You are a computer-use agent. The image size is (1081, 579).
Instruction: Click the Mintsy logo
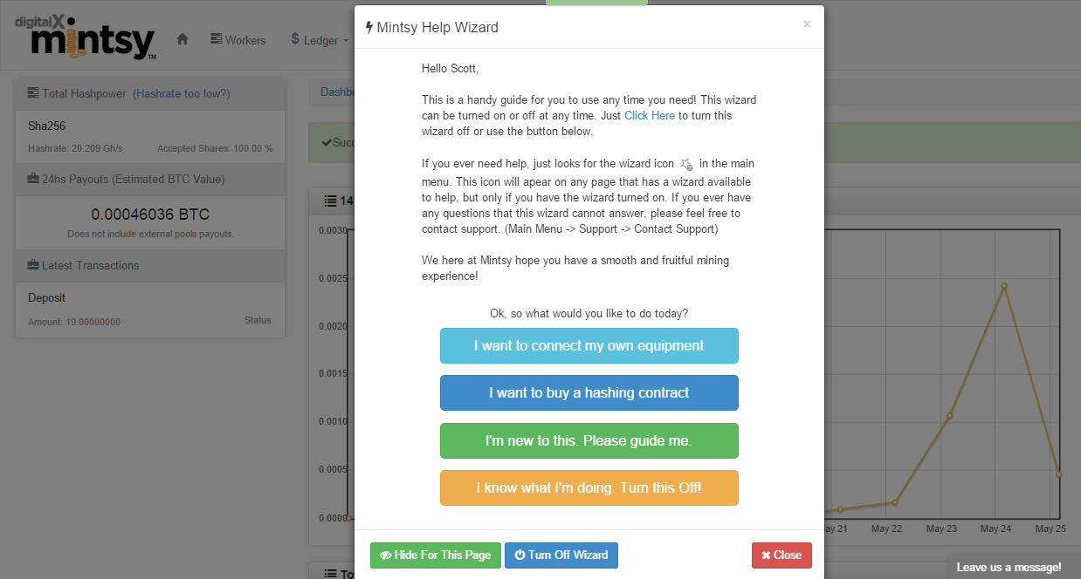(x=86, y=38)
